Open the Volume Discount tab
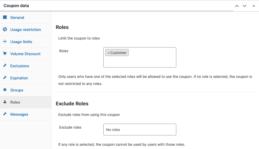This screenshot has height=149, width=259. [x=26, y=54]
